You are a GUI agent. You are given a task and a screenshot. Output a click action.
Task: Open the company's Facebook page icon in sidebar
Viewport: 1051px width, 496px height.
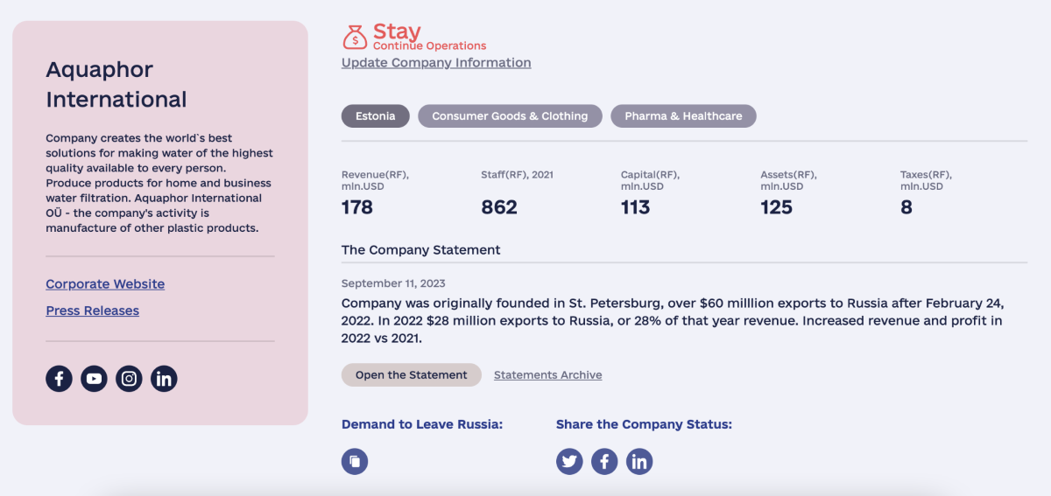point(59,379)
